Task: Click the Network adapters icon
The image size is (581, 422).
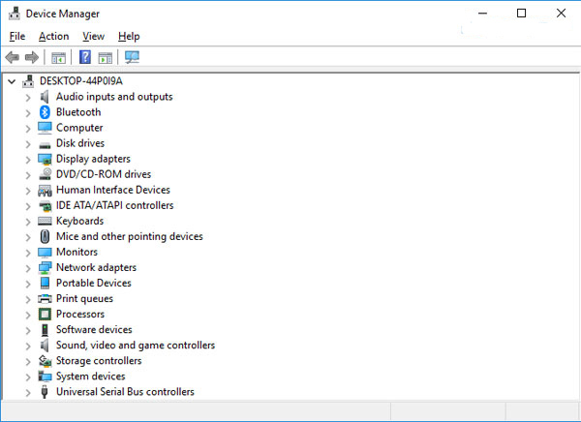Action: pos(45,268)
